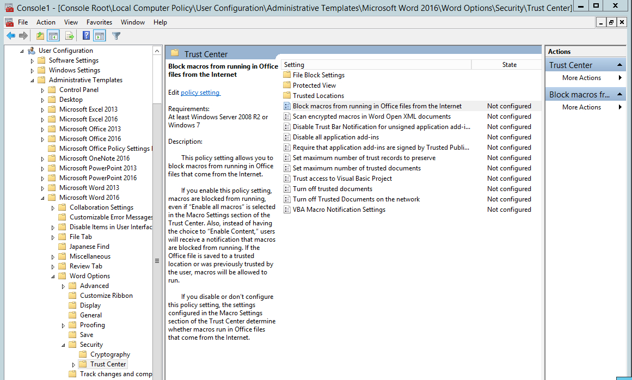Toggle the console tree visibility icon
Image resolution: width=632 pixels, height=380 pixels.
53,35
